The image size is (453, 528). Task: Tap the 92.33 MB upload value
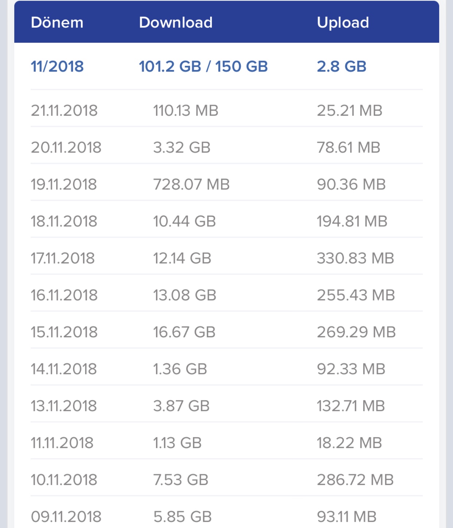click(351, 369)
